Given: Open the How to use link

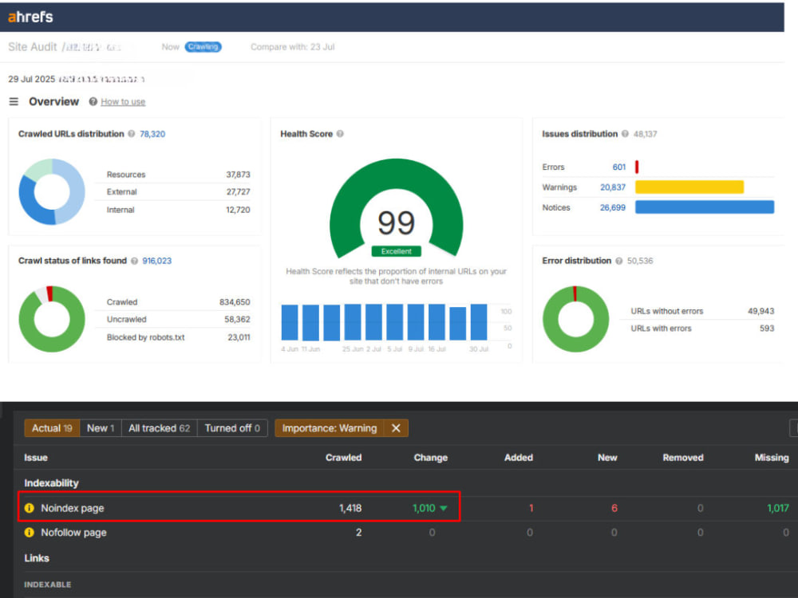Looking at the screenshot, I should 123,102.
